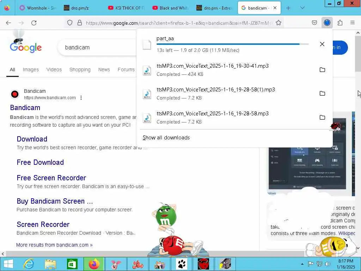Select Firefox icon in the taskbar
361x271 pixels.
click(x=94, y=264)
